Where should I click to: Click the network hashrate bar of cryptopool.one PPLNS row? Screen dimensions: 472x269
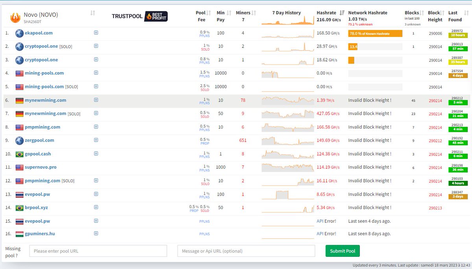pyautogui.click(x=351, y=60)
